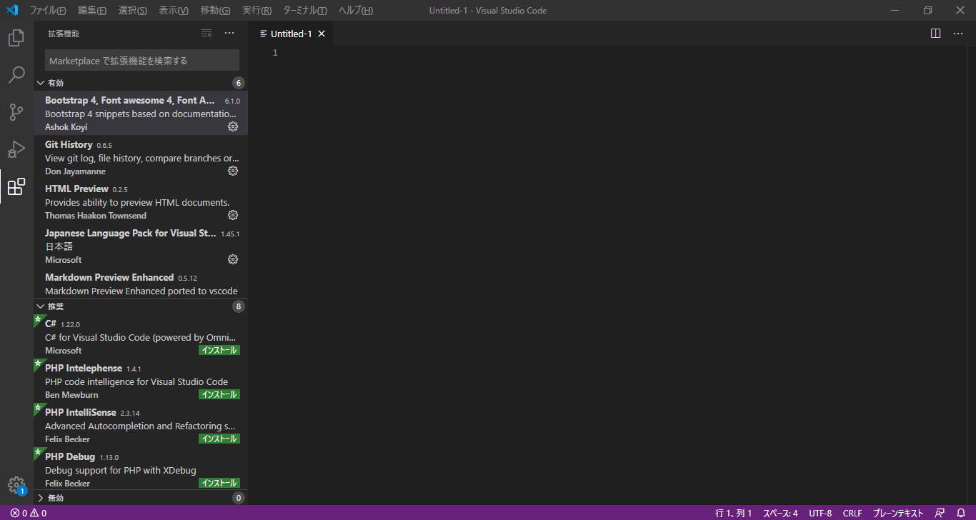Select Bootstrap 4, Font awesome extension row

coord(141,113)
